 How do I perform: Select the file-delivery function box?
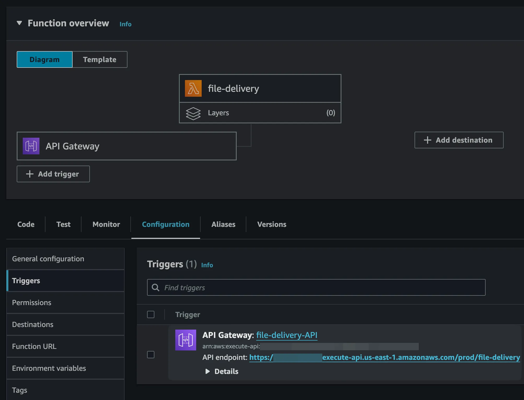coord(260,88)
